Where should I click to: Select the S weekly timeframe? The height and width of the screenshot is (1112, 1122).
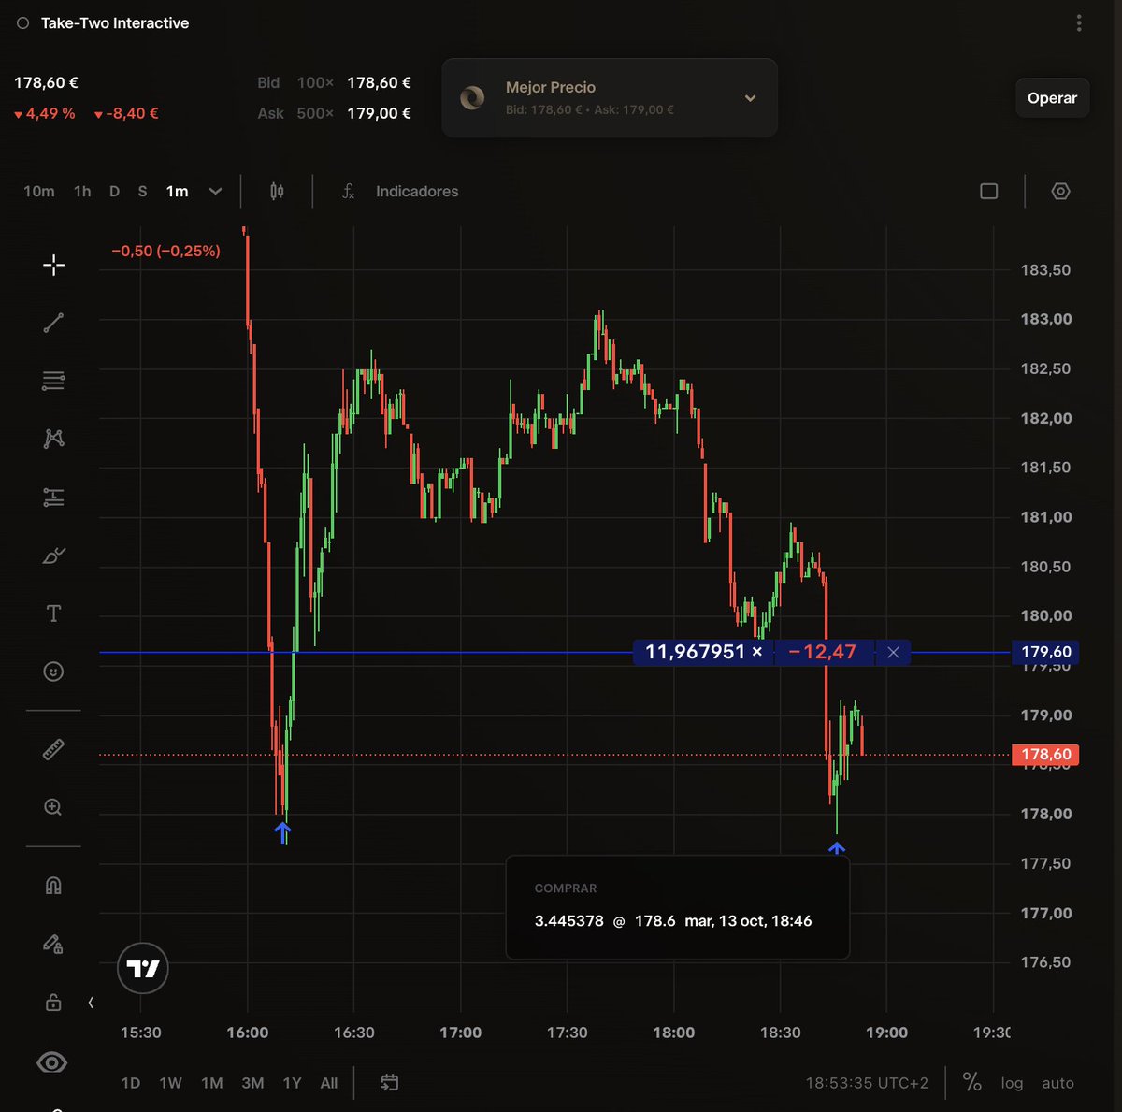point(142,191)
